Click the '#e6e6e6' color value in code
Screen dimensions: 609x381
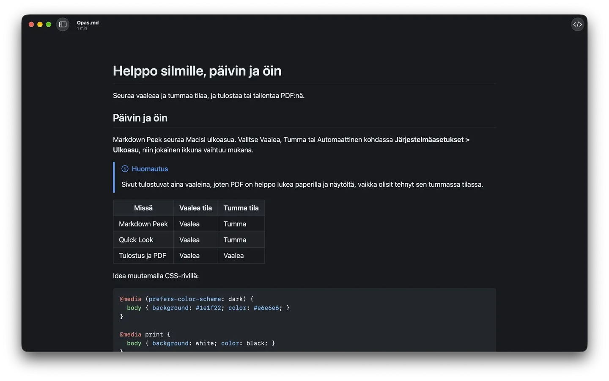tap(266, 308)
